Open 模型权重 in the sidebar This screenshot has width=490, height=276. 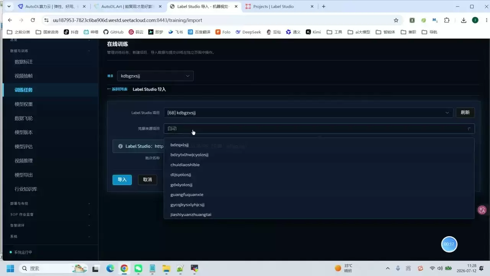point(24,104)
